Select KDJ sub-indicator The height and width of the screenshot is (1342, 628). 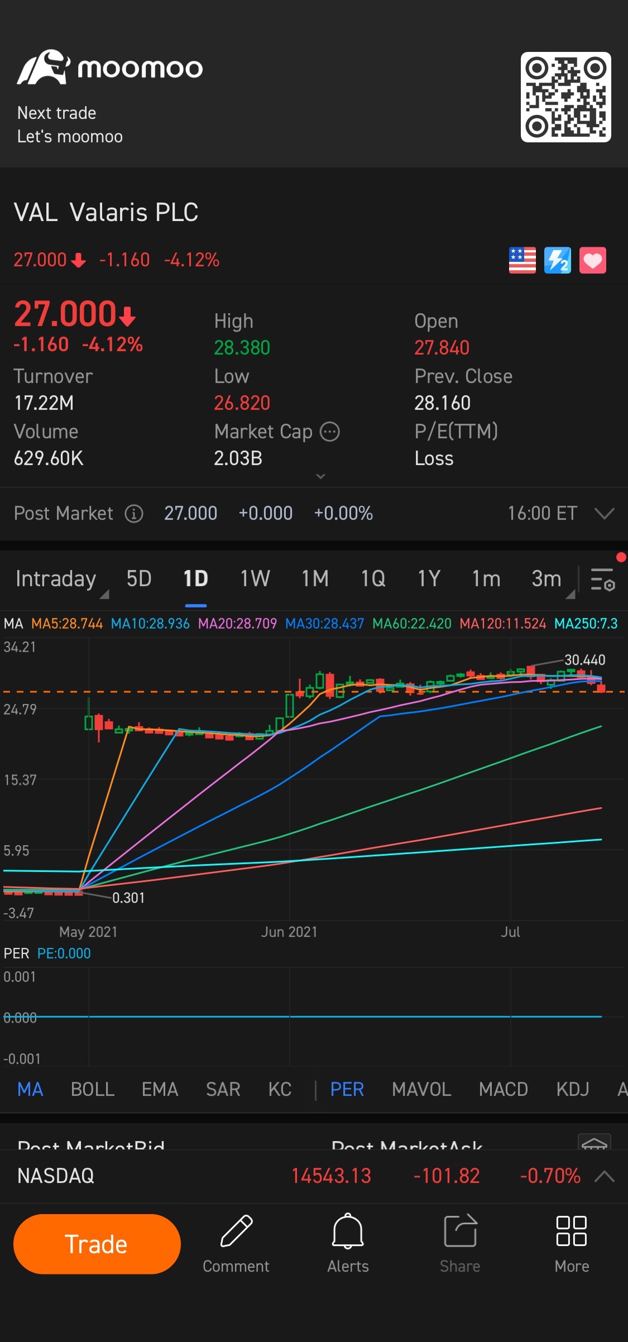[573, 1089]
